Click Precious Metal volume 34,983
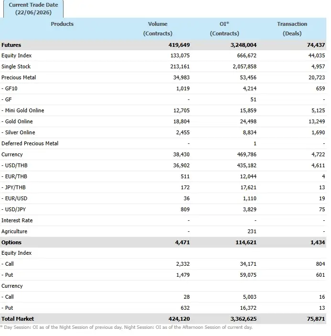 coord(182,77)
